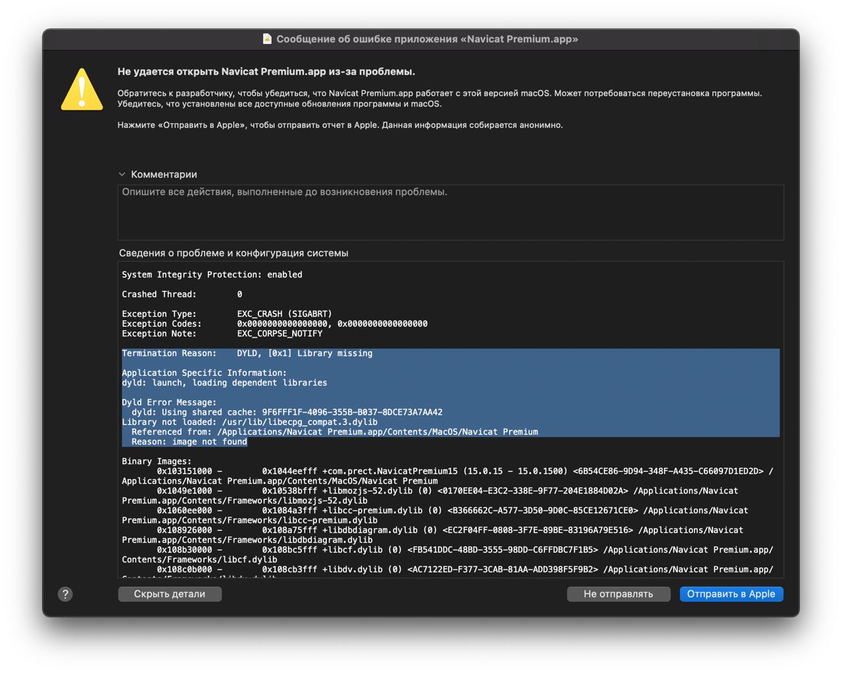Click the Exception Type EXC_CRASH line

click(227, 314)
